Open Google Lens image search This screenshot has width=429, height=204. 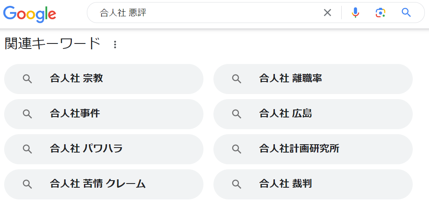[x=380, y=13]
